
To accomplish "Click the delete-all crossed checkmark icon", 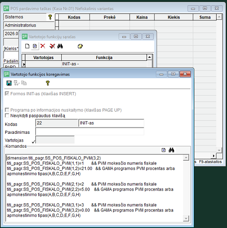I will 52,46.
